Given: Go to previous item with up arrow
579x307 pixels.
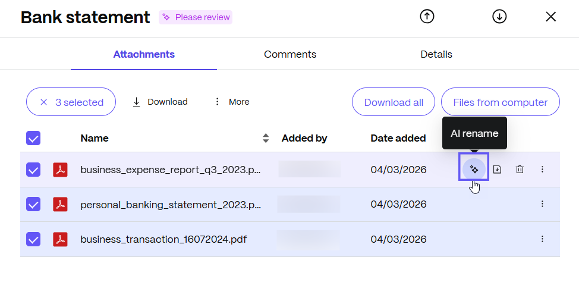Looking at the screenshot, I should coord(427,17).
